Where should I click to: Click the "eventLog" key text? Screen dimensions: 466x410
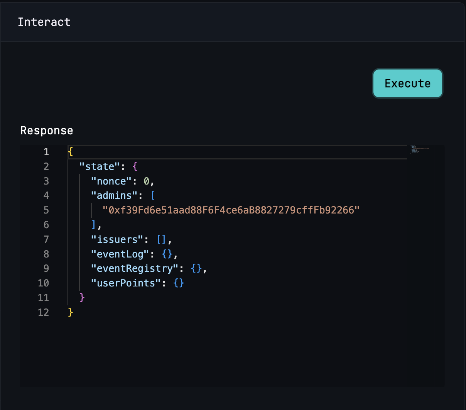coord(120,254)
